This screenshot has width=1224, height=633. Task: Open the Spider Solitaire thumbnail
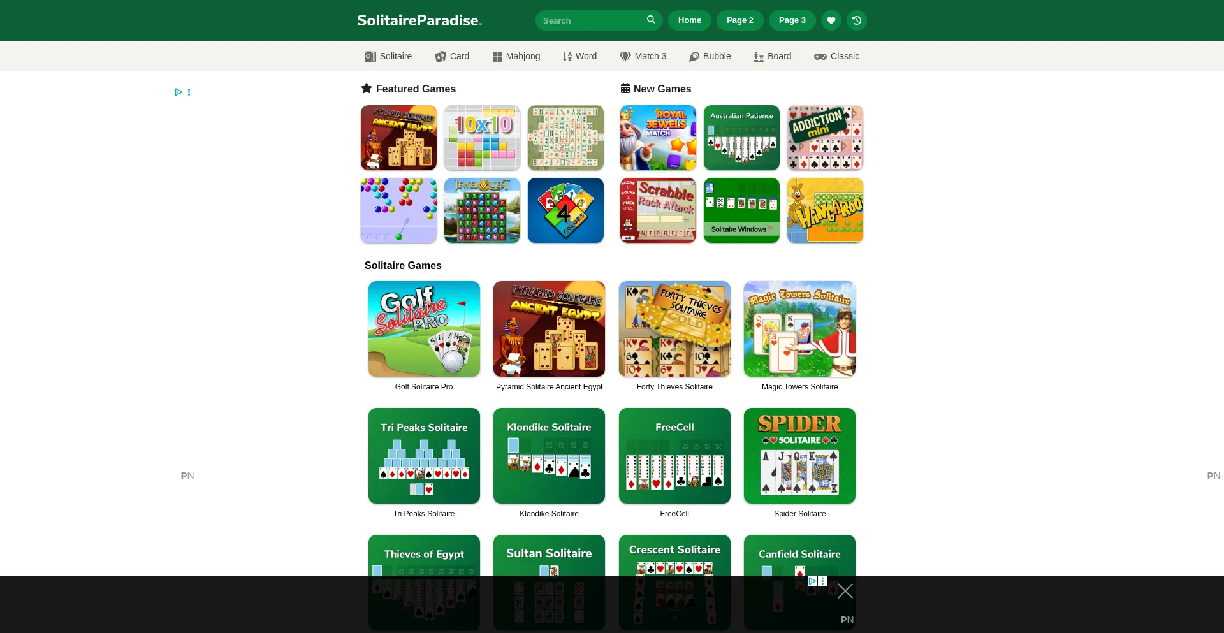[799, 456]
